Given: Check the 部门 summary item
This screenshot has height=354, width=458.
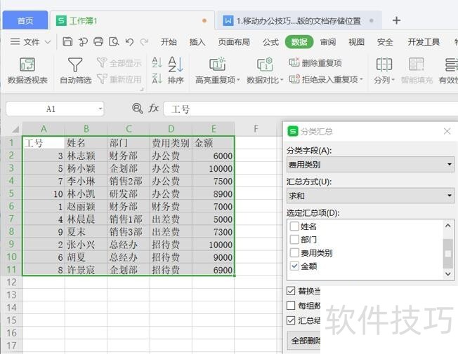Looking at the screenshot, I should click(x=294, y=240).
